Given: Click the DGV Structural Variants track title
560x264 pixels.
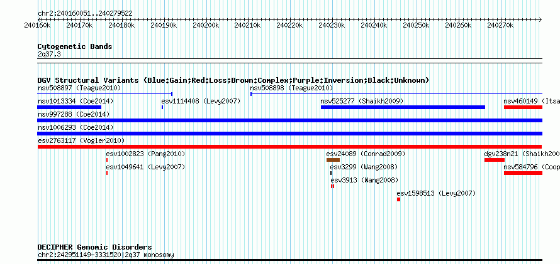Looking at the screenshot, I should [233, 80].
